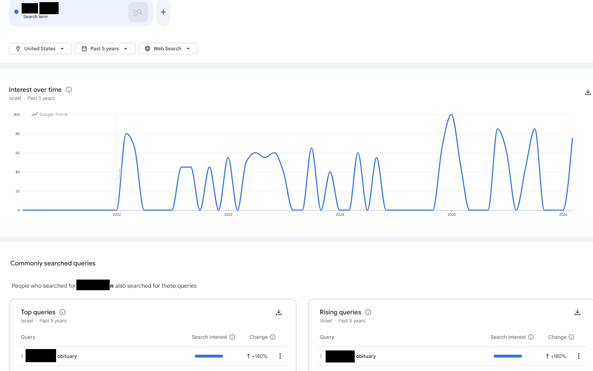Click the 2023 label on the chart axis

pos(228,215)
